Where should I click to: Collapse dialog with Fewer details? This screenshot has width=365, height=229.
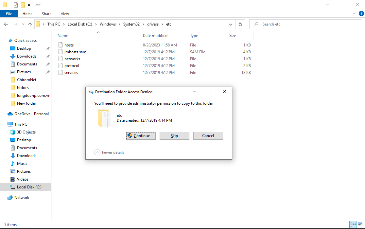click(109, 152)
